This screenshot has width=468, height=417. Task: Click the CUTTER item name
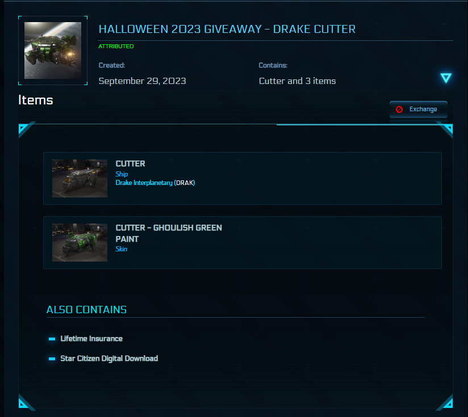[x=131, y=163]
